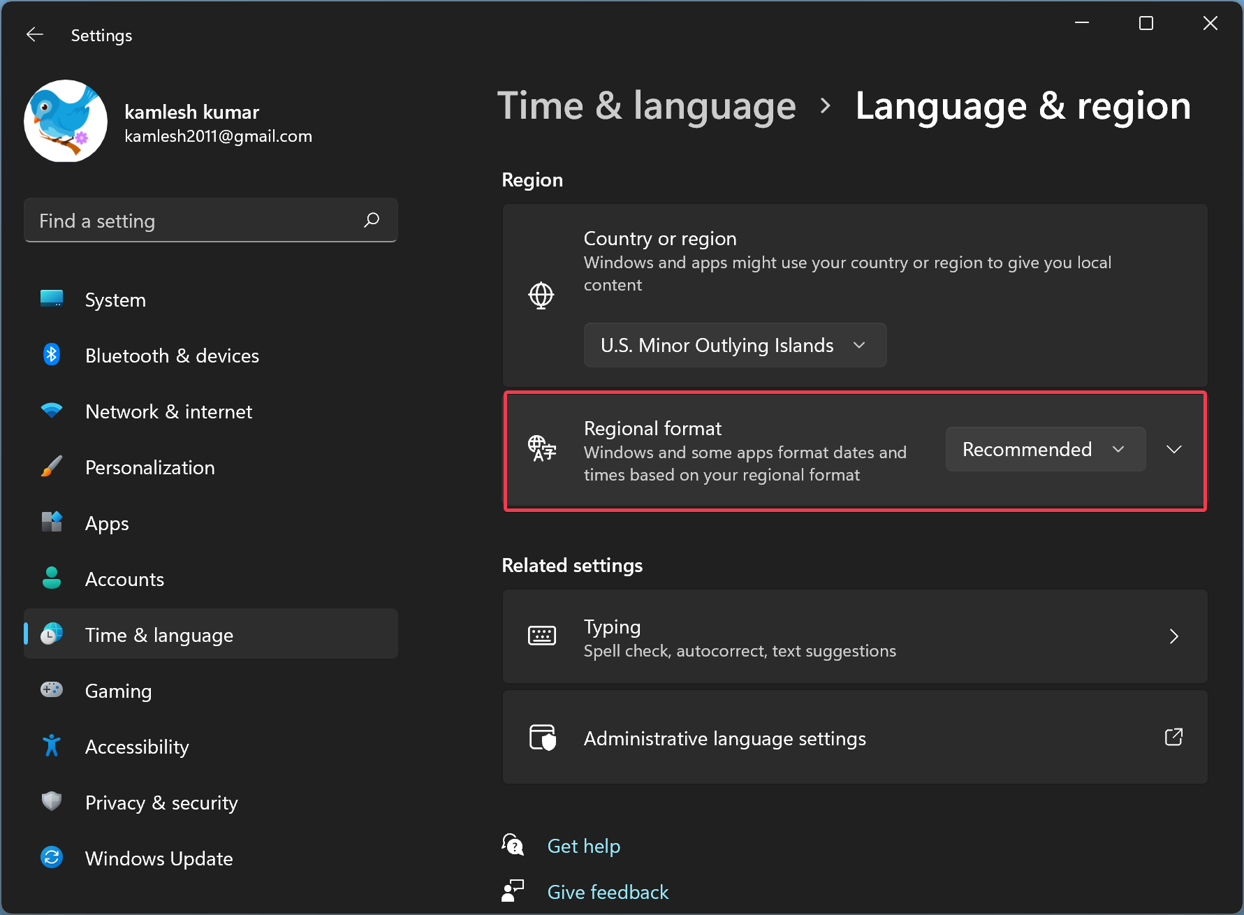
Task: Open the Gaming text label
Action: [x=118, y=691]
